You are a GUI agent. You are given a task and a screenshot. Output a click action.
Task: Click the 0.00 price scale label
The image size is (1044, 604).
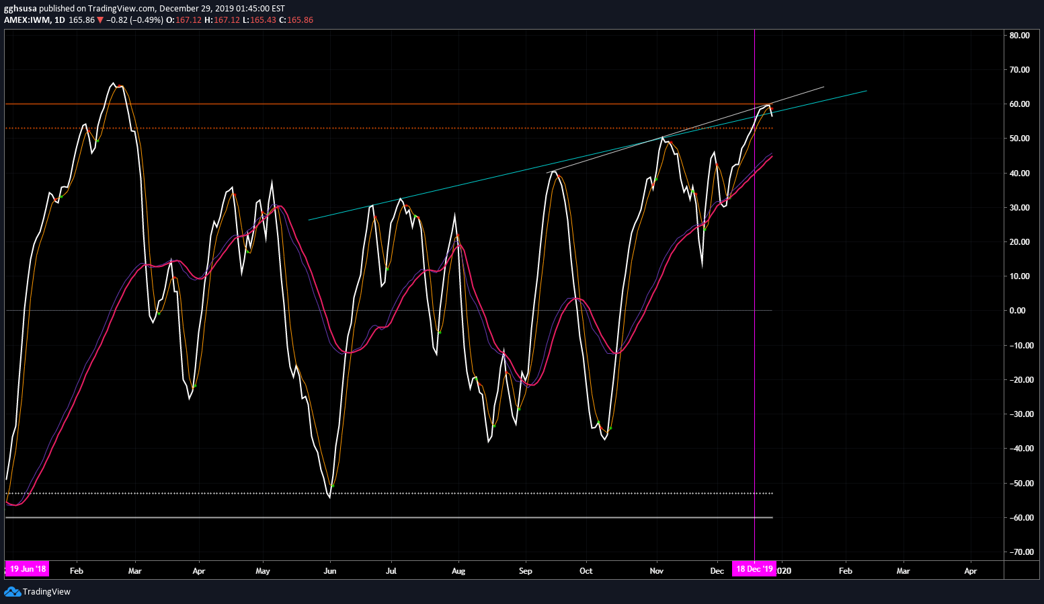click(x=1017, y=311)
